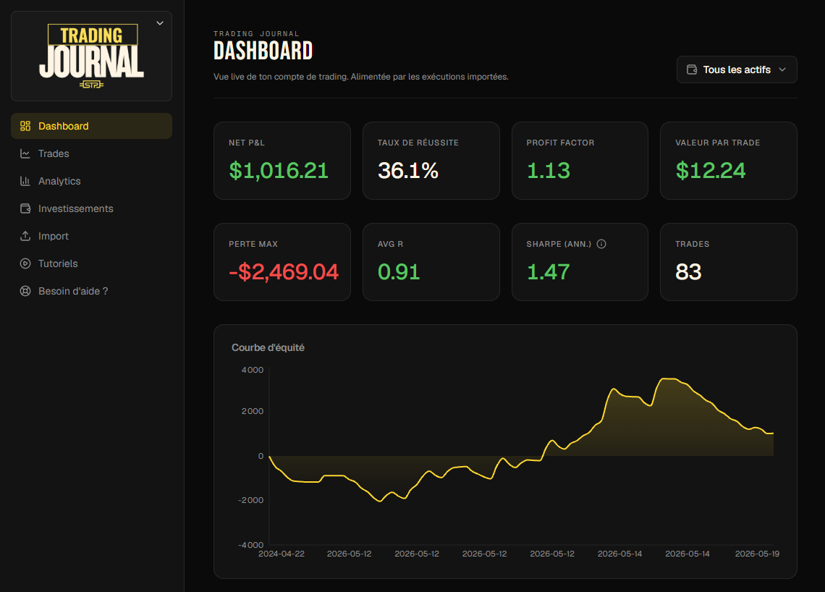Open the Tous les actifs dropdown
Screen dimensions: 825x592
point(737,69)
